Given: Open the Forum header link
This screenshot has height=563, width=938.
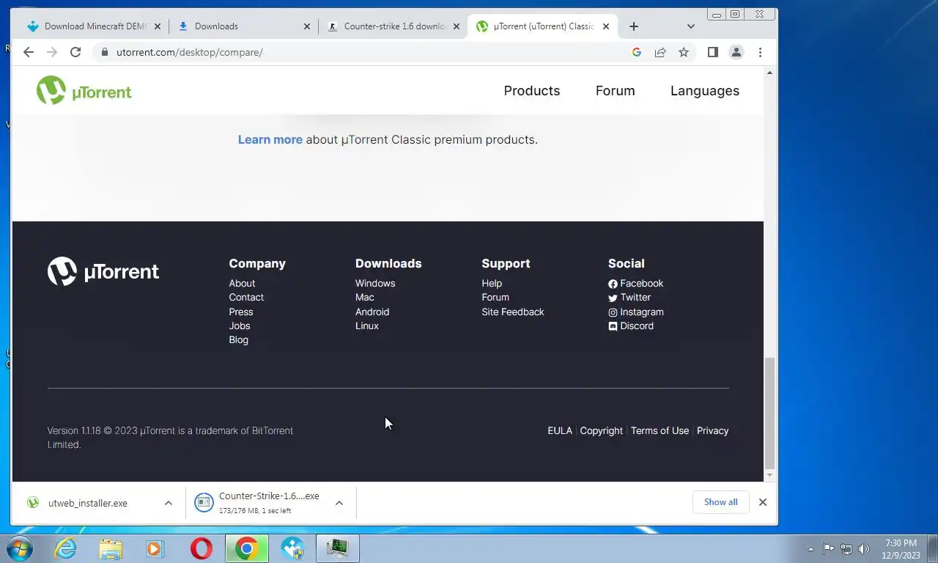Looking at the screenshot, I should point(615,91).
